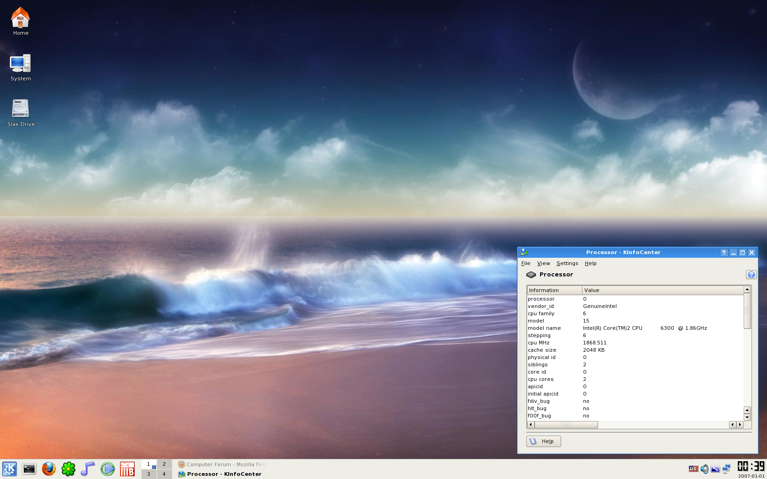Switch to virtual desktop 1

[149, 464]
